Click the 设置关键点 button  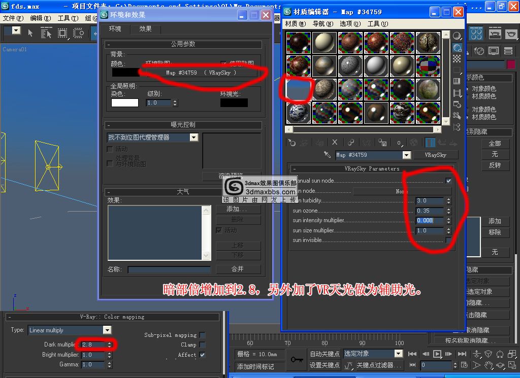(x=324, y=365)
